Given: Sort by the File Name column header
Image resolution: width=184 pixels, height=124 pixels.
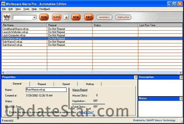Looking at the screenshot, I should [x=24, y=25].
